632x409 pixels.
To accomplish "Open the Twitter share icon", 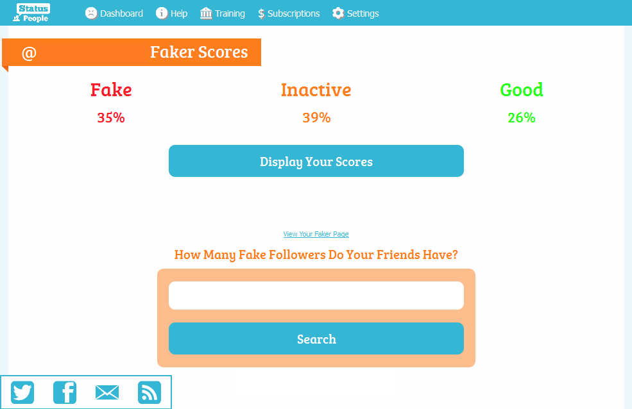I will pos(22,392).
